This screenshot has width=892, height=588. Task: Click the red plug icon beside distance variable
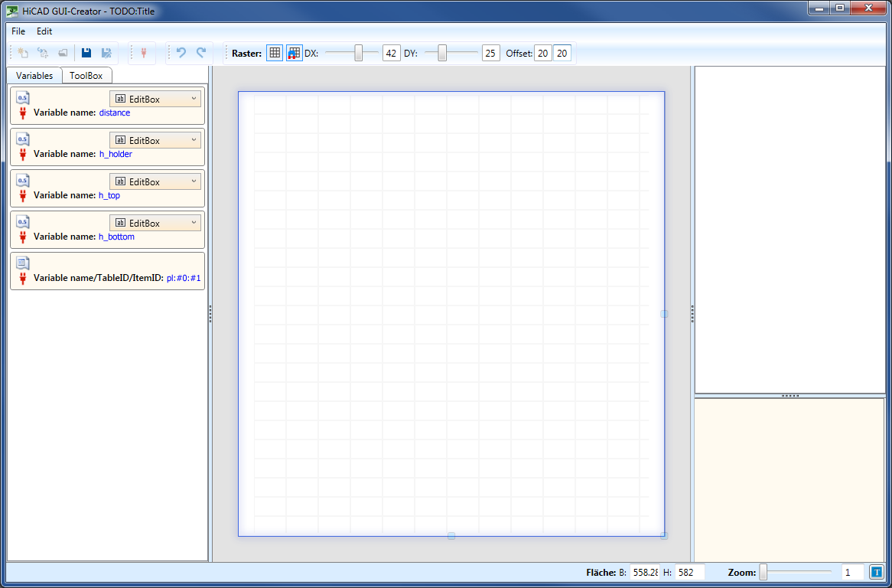click(22, 113)
